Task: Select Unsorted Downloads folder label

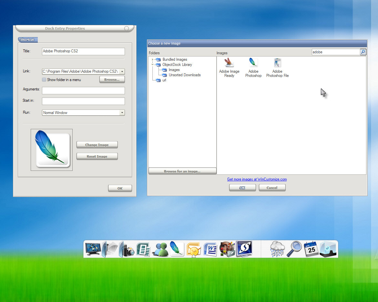Action: click(185, 75)
